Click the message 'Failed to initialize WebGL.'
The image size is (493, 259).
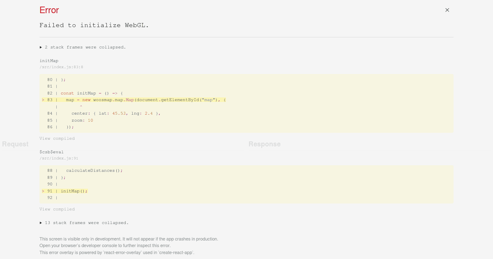pyautogui.click(x=94, y=25)
